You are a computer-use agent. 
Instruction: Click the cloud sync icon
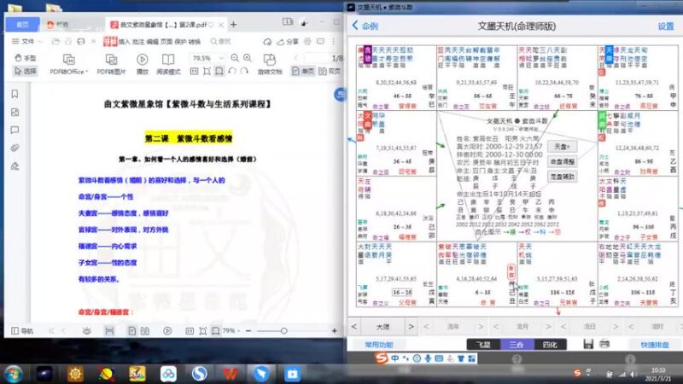click(267, 41)
